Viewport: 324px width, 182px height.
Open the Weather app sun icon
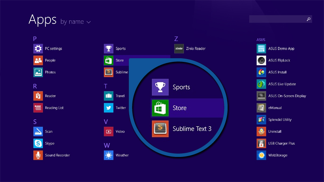pos(109,155)
